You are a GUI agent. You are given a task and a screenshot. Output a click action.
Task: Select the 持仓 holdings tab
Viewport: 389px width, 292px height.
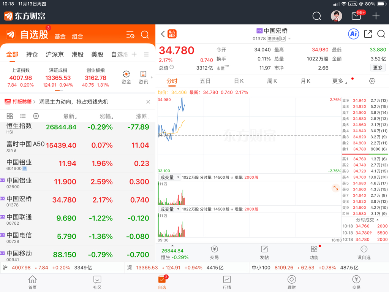point(32,54)
